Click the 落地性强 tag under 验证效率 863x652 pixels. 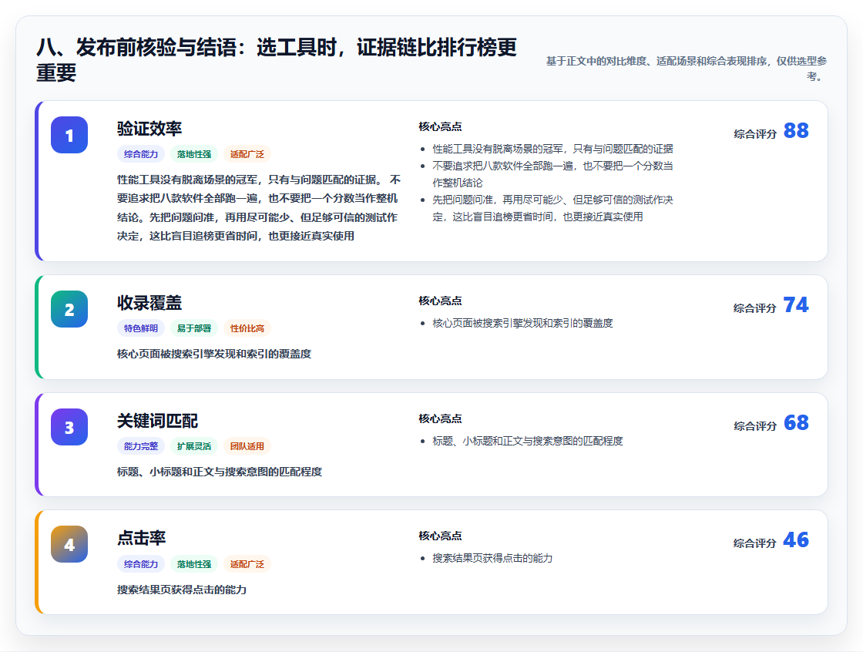point(194,154)
